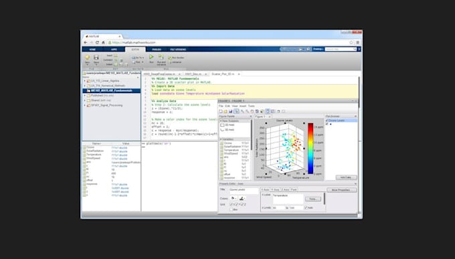Select the Font tab in Property Editor
Screen dimensions: 455x259
294,189
